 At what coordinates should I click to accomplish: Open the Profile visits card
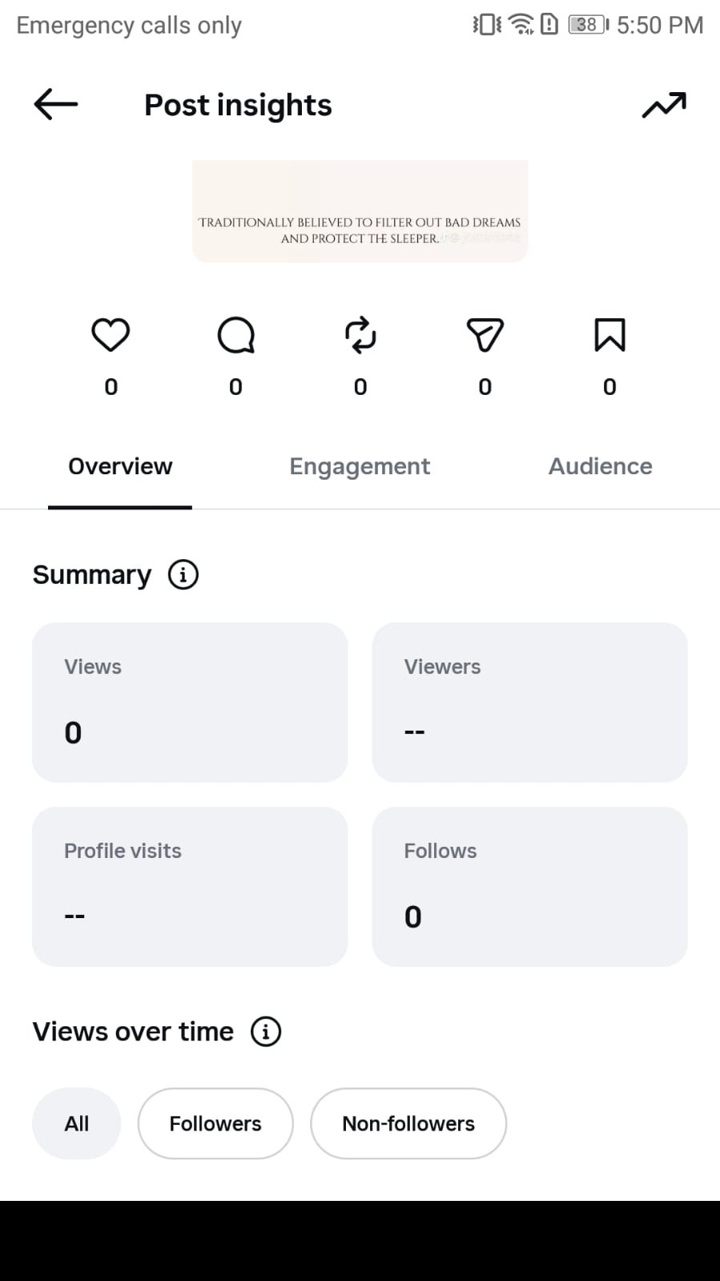pyautogui.click(x=190, y=887)
